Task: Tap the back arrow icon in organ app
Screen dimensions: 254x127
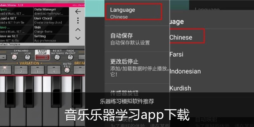Action: coord(78,12)
